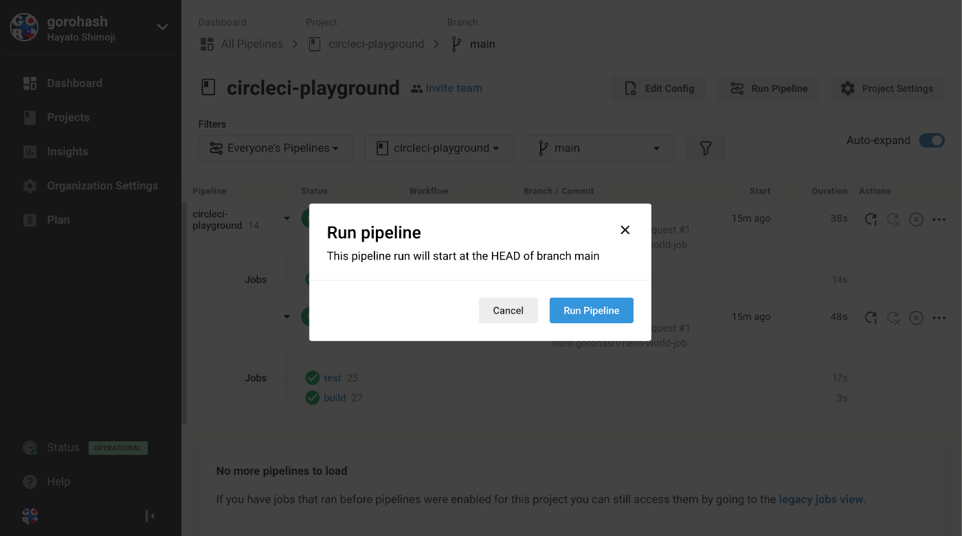Open Organization Settings in the sidebar
This screenshot has height=536, width=962.
[x=102, y=186]
